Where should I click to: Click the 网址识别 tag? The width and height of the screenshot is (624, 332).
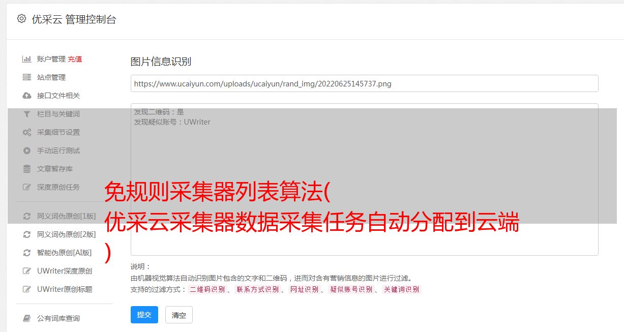coord(304,289)
